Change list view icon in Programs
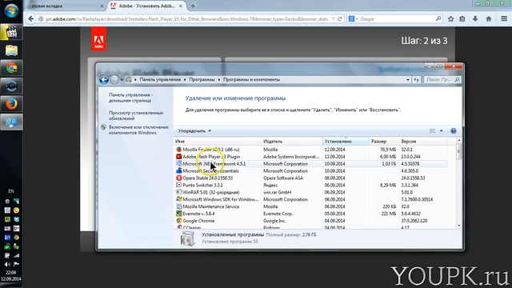This screenshot has height=288, width=512. click(x=432, y=131)
